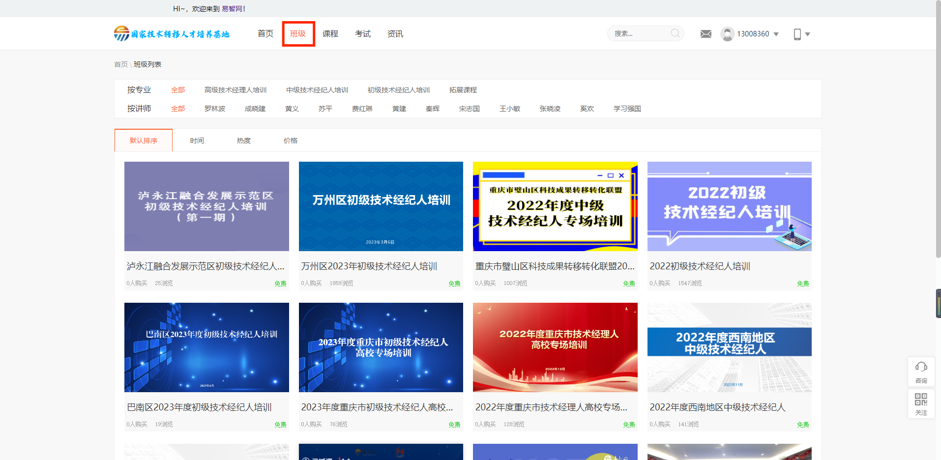
Task: Select 全部 in the 按专业 row
Action: [x=178, y=90]
